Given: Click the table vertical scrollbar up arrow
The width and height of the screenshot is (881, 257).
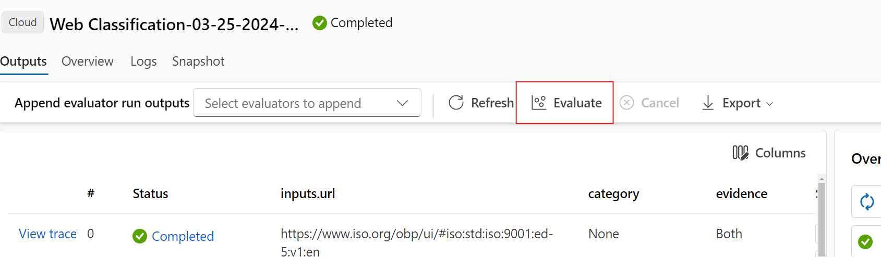Looking at the screenshot, I should tap(822, 179).
